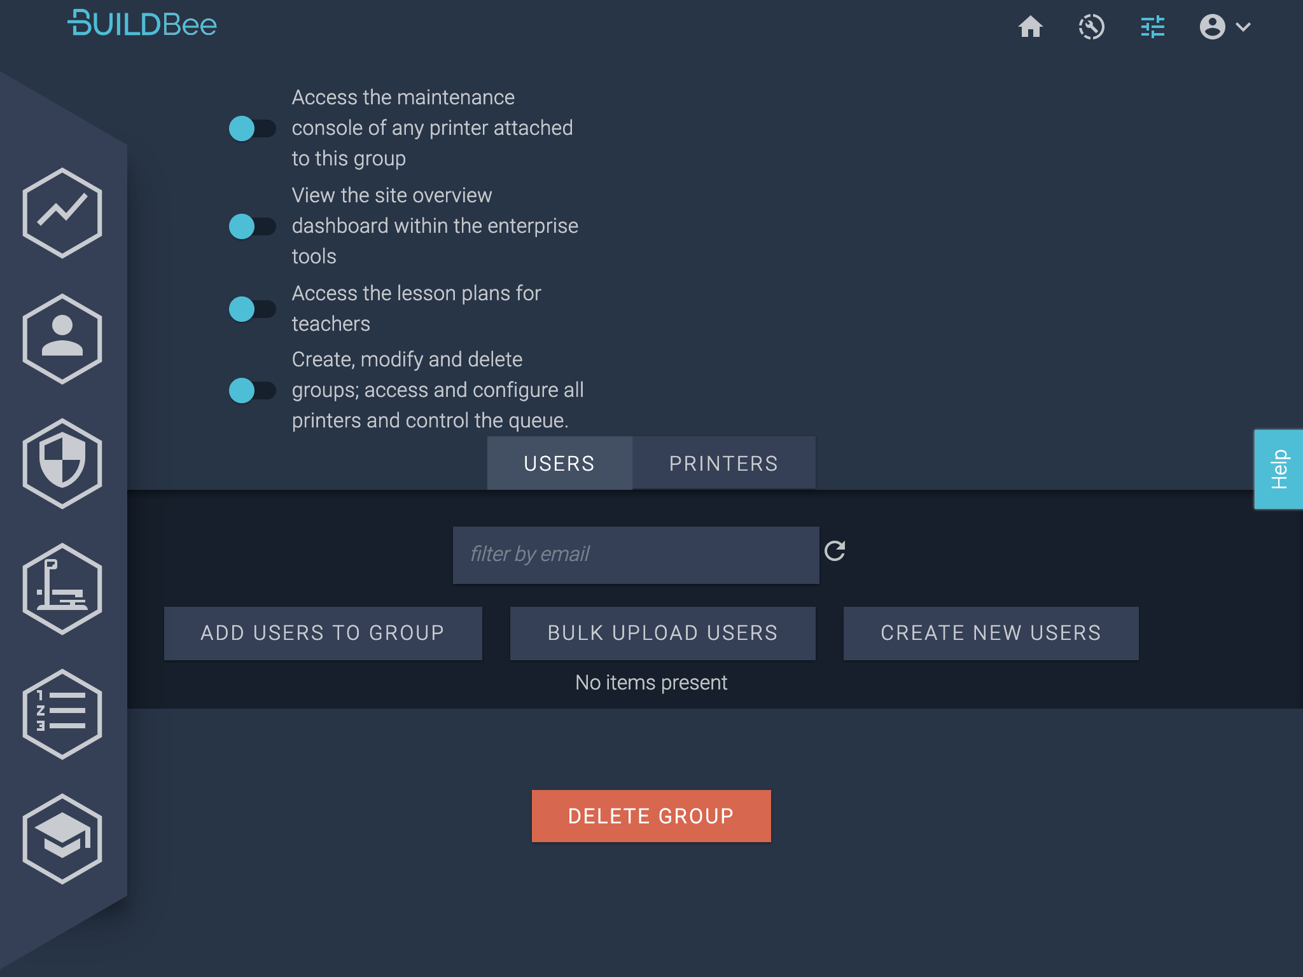Switch to the PRINTERS tab
1303x977 pixels.
coord(723,463)
